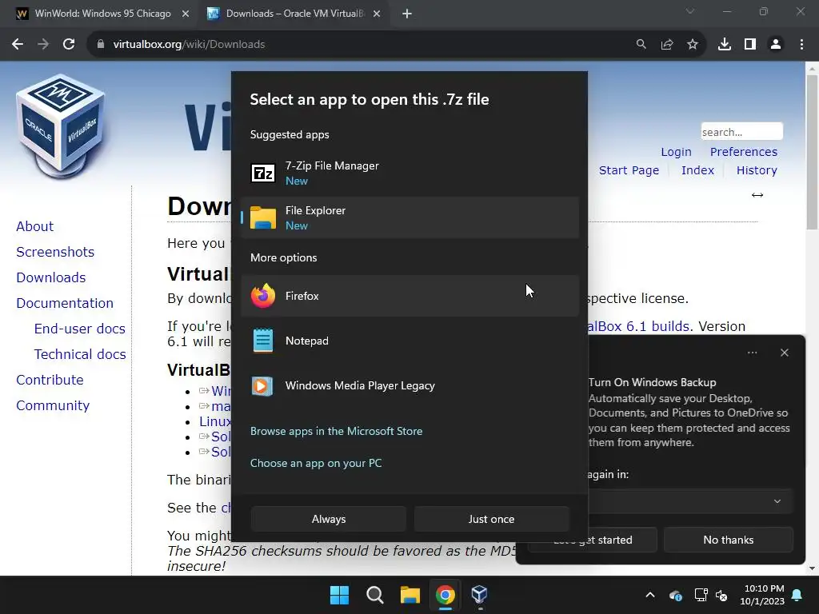Switch to WinWorld Windows 95 Chicago tab
This screenshot has width=819, height=614.
coord(102,14)
